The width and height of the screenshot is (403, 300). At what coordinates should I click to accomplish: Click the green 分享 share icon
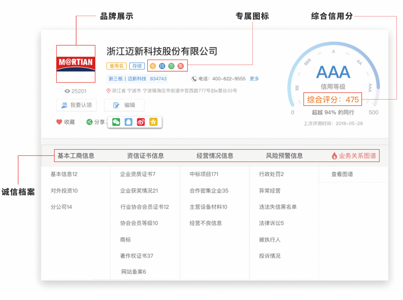tap(90, 122)
